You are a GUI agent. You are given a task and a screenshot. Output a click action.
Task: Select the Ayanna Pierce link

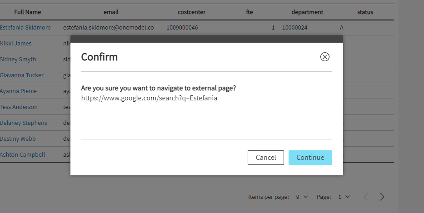(x=19, y=91)
